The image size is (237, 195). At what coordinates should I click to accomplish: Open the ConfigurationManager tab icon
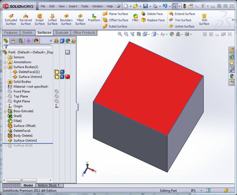[21, 41]
